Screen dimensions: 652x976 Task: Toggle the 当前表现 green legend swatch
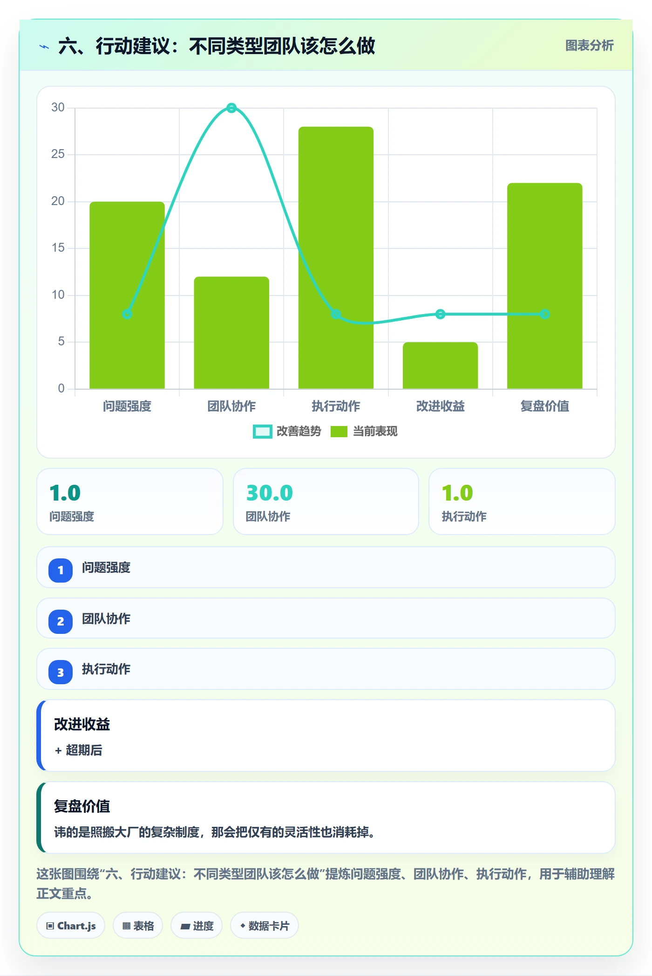pos(339,432)
